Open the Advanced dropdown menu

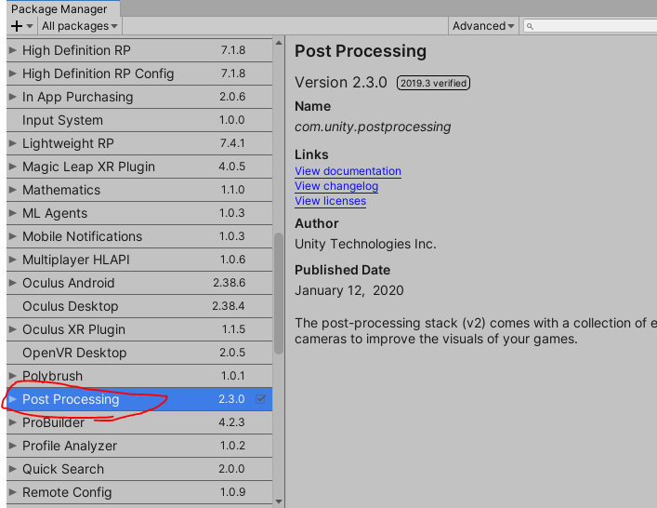tap(483, 26)
